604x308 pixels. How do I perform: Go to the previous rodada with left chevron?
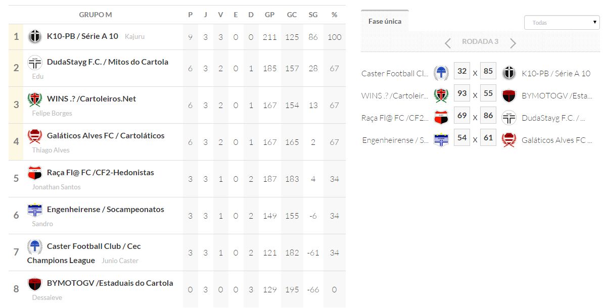(x=447, y=43)
